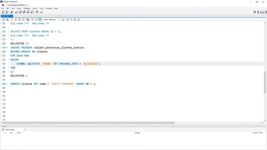
Task: Open the object inspector info icon
Action: click(x=12, y=12)
